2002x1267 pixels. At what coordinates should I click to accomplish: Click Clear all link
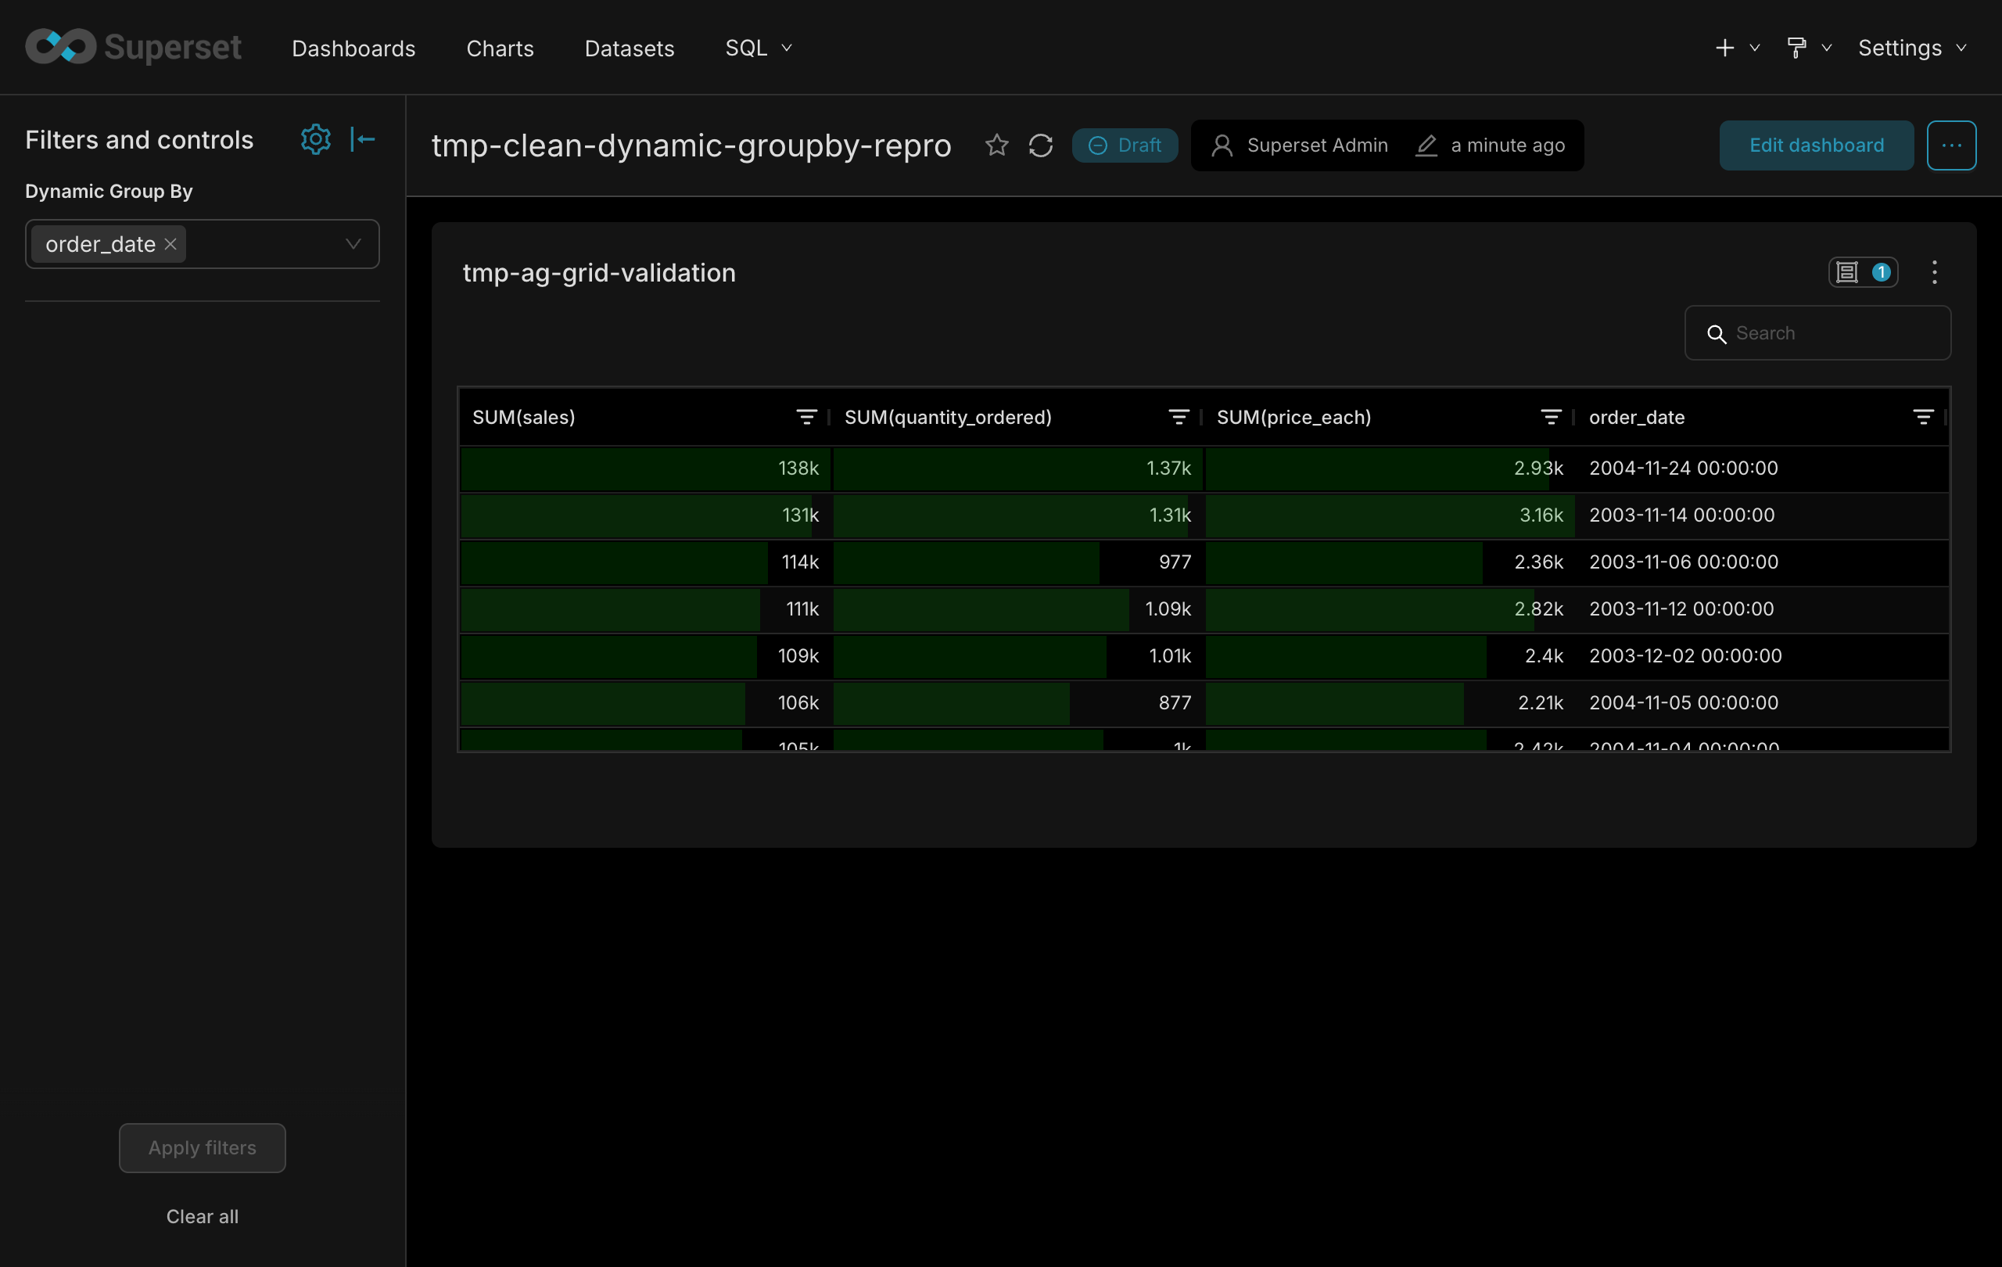click(202, 1215)
